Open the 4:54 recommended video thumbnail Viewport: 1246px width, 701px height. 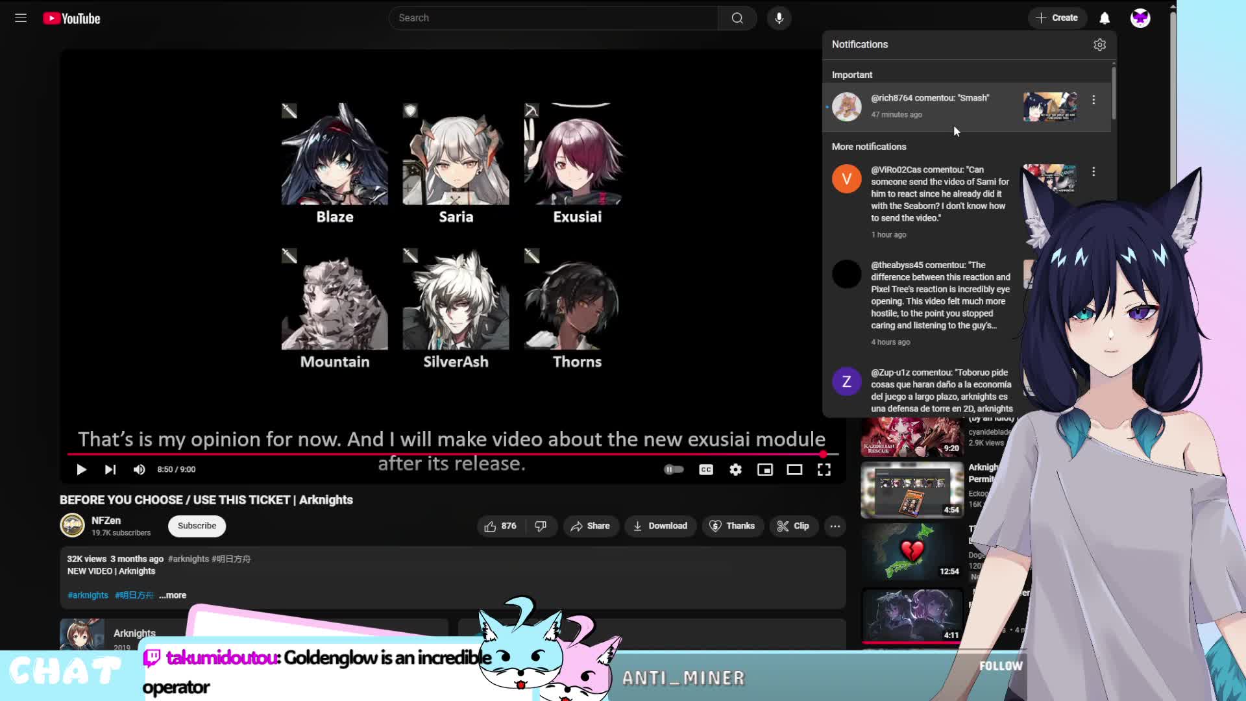point(912,490)
